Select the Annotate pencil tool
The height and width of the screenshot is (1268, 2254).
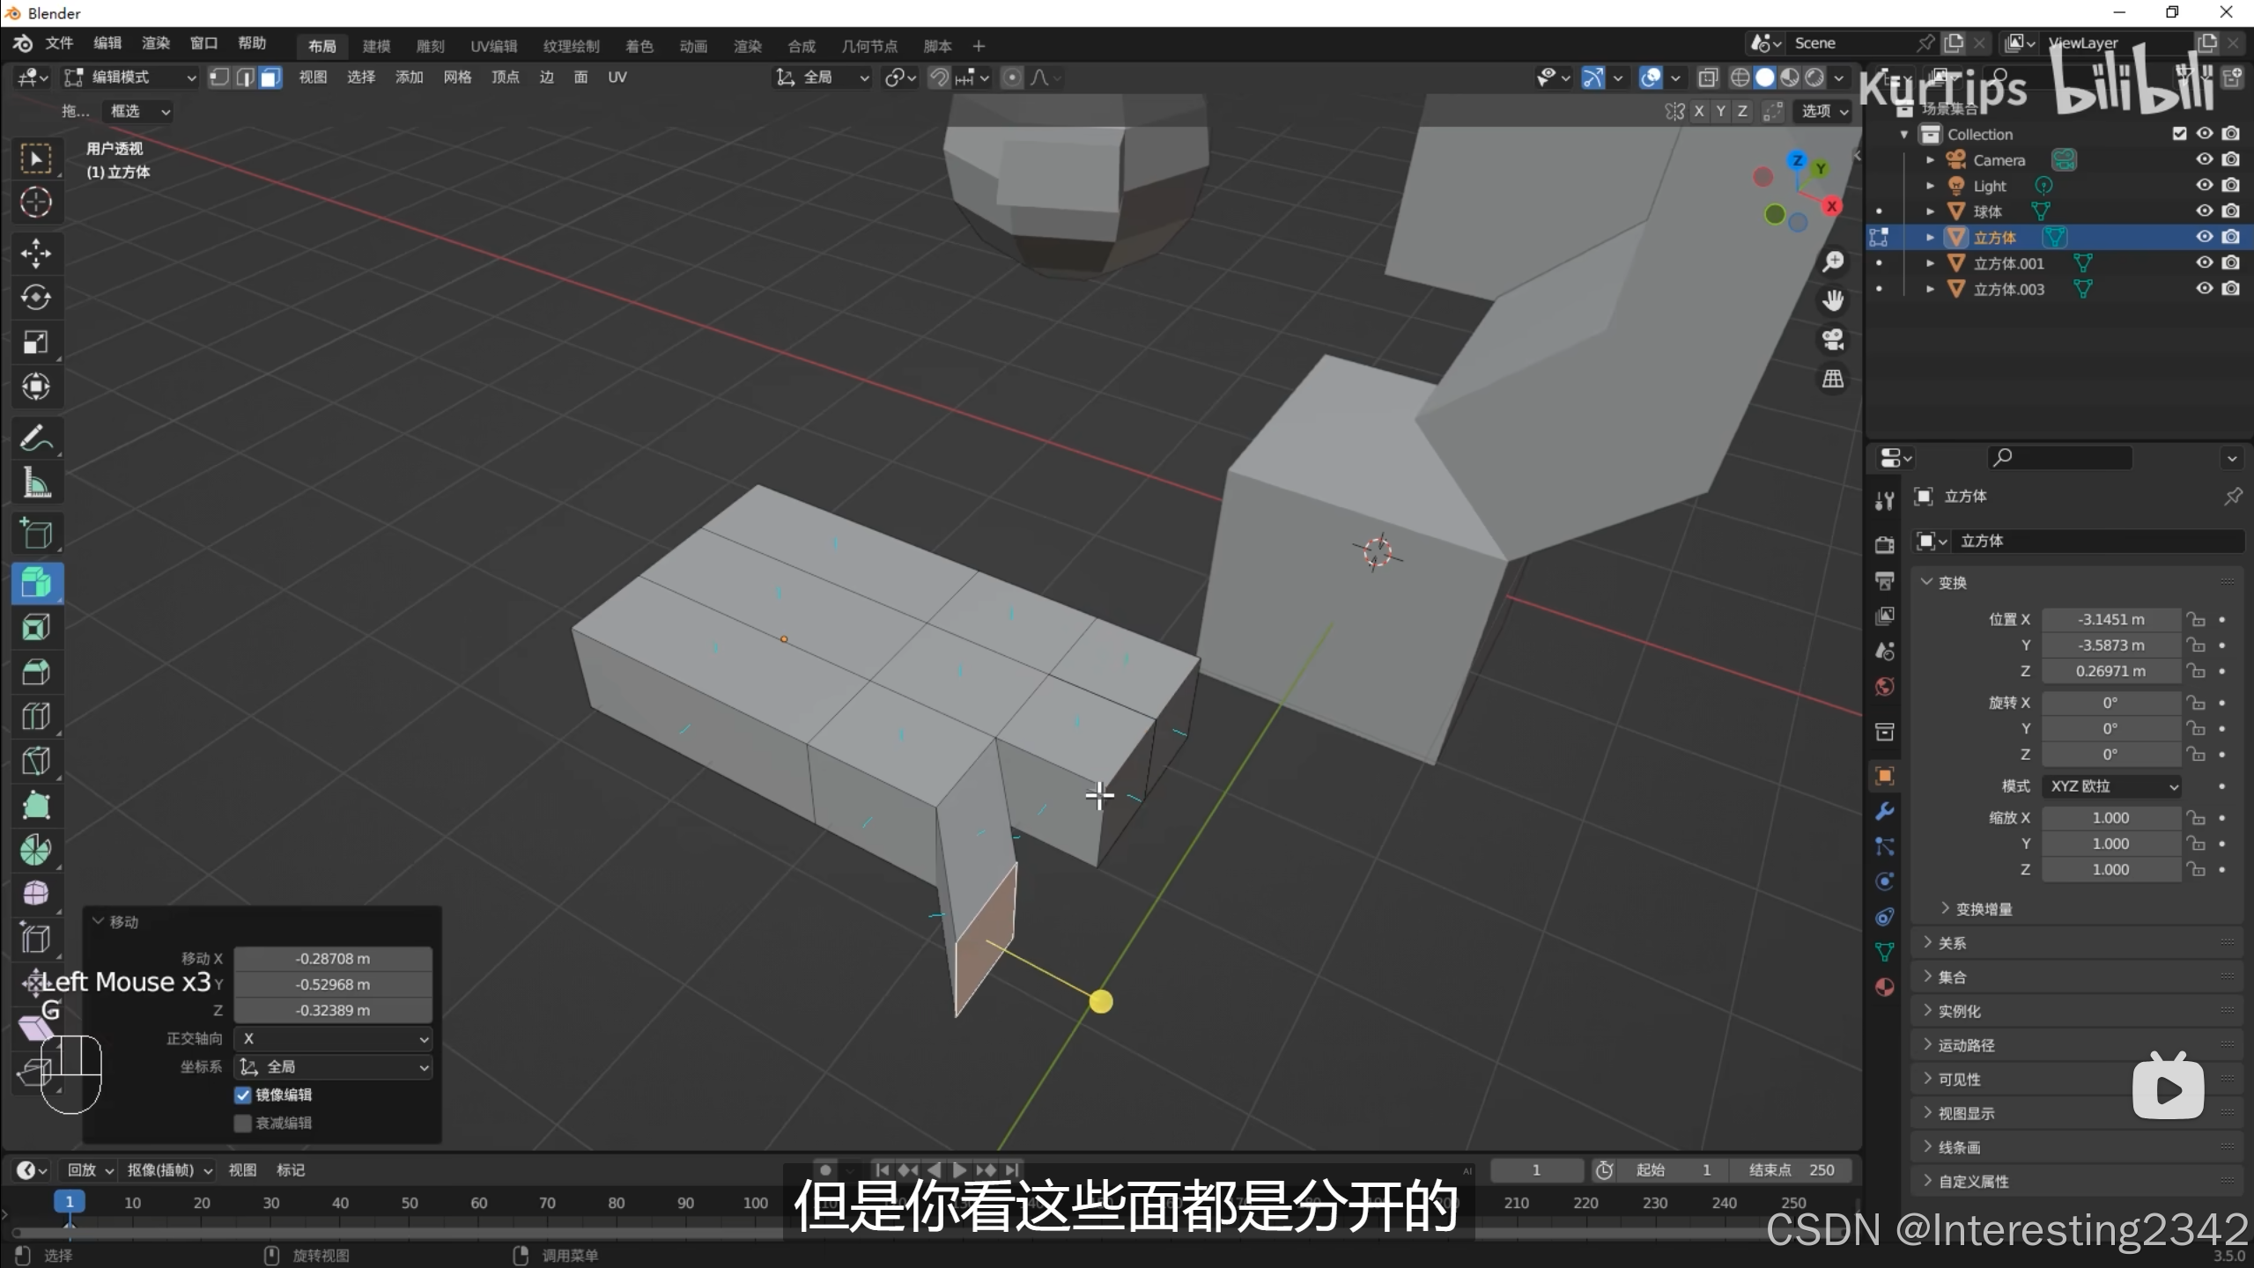point(35,438)
